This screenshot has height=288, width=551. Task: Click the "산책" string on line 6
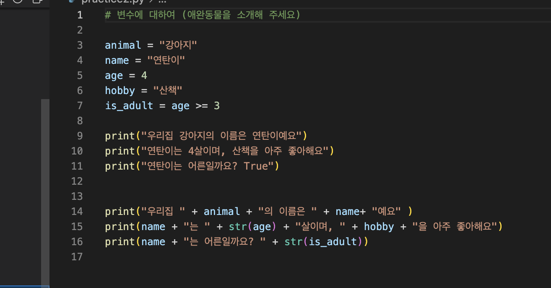[168, 91]
